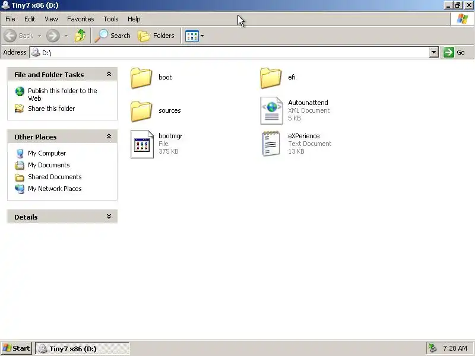475x356 pixels.
Task: Click the title bar drive icon
Action: pyautogui.click(x=5, y=5)
